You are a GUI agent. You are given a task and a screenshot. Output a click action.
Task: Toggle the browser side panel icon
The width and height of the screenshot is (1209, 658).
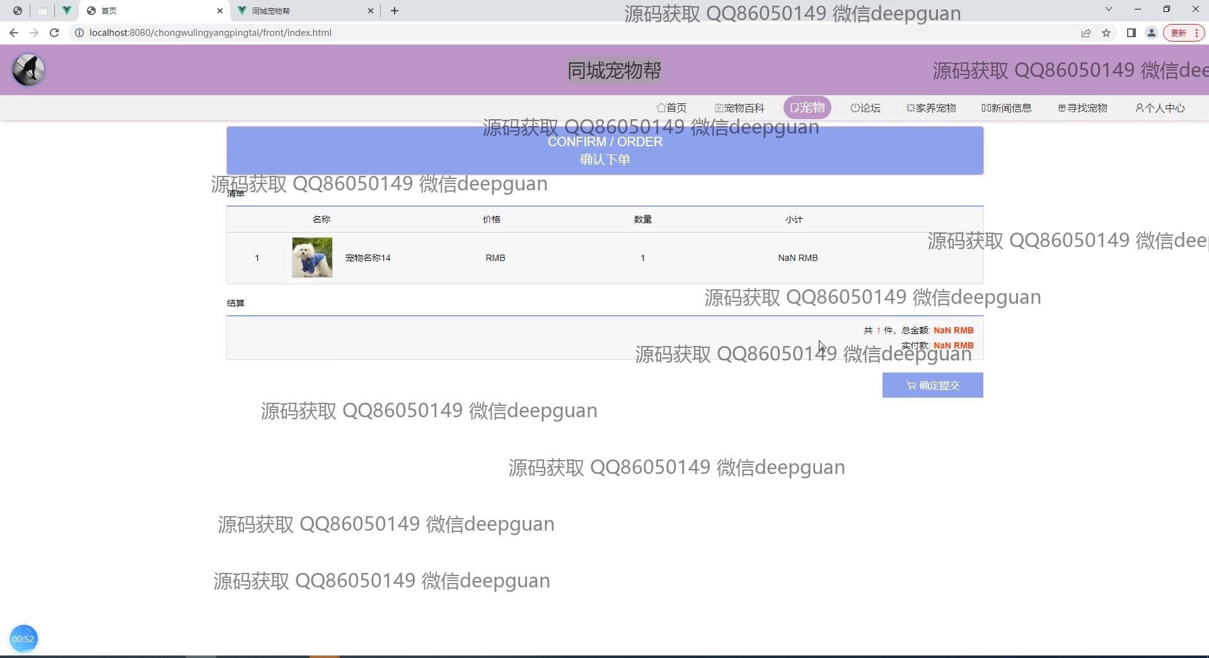[1131, 33]
